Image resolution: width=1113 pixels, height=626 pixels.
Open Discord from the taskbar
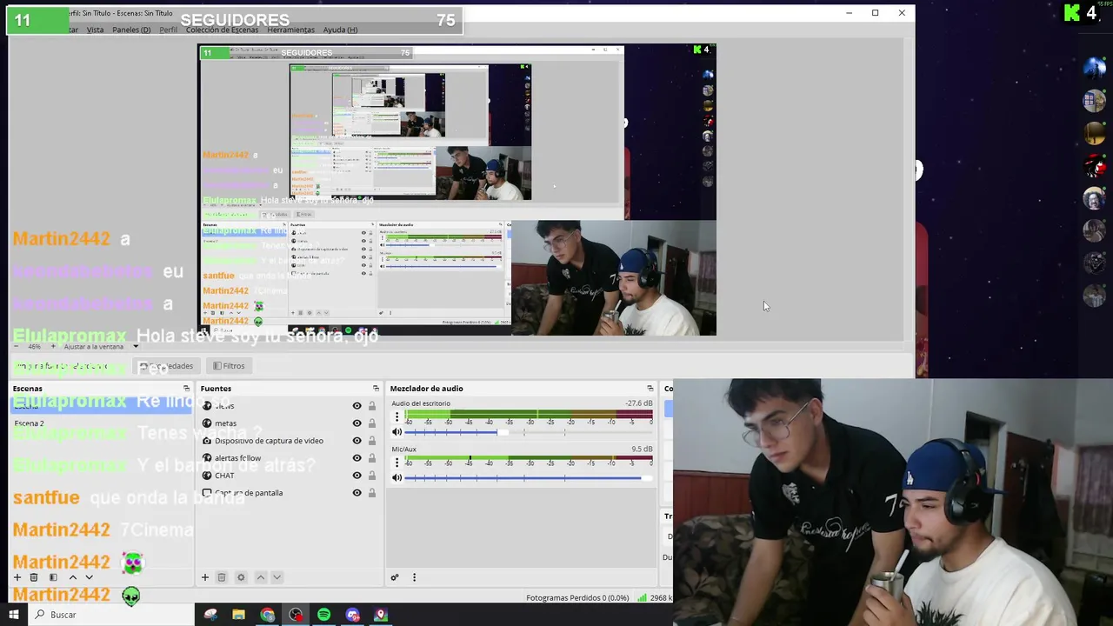tap(352, 615)
